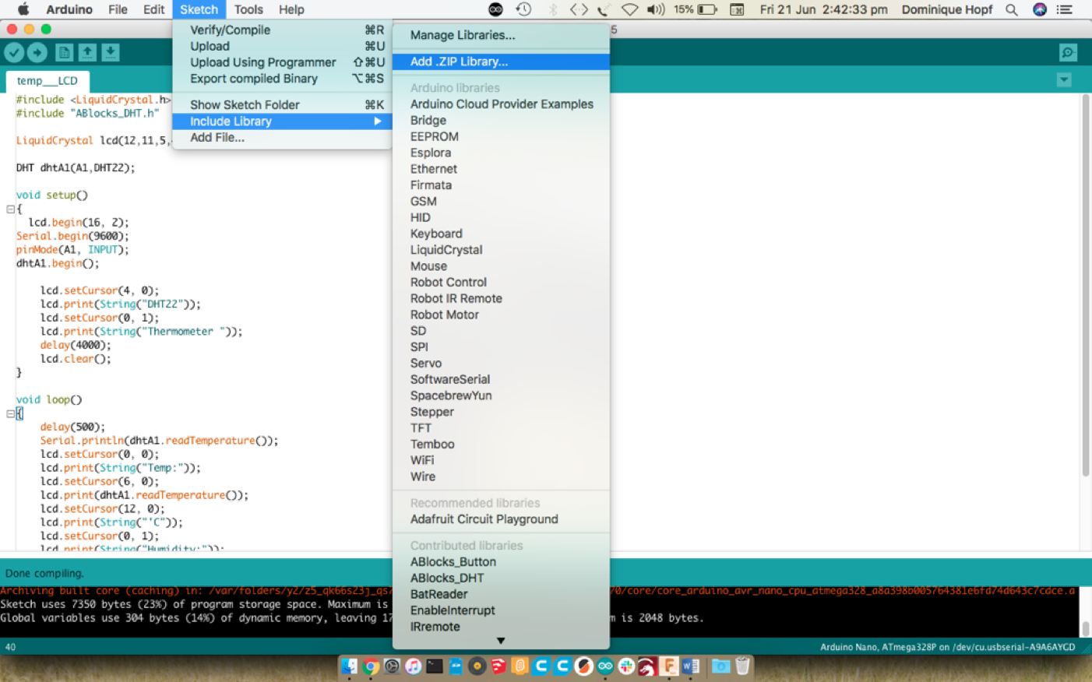The width and height of the screenshot is (1092, 682).
Task: Include the Stepper library
Action: [x=501, y=412]
